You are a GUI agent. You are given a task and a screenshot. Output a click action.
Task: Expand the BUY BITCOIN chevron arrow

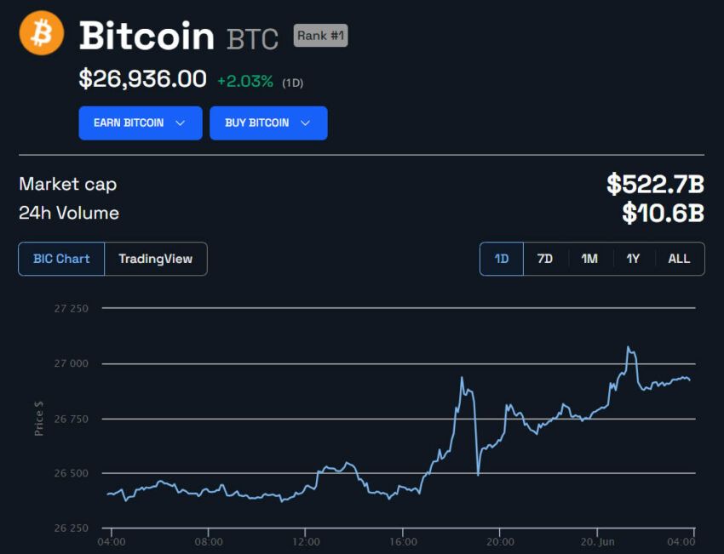tap(307, 123)
